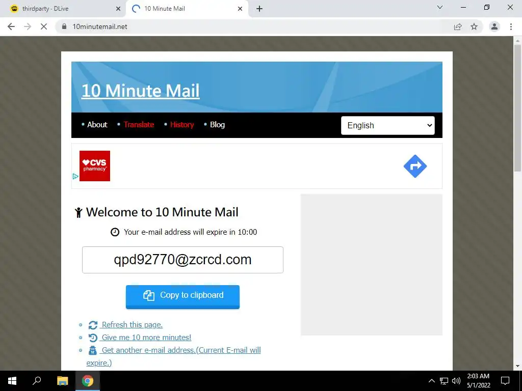Switch to the thirdparty - DLive tab

(63, 9)
